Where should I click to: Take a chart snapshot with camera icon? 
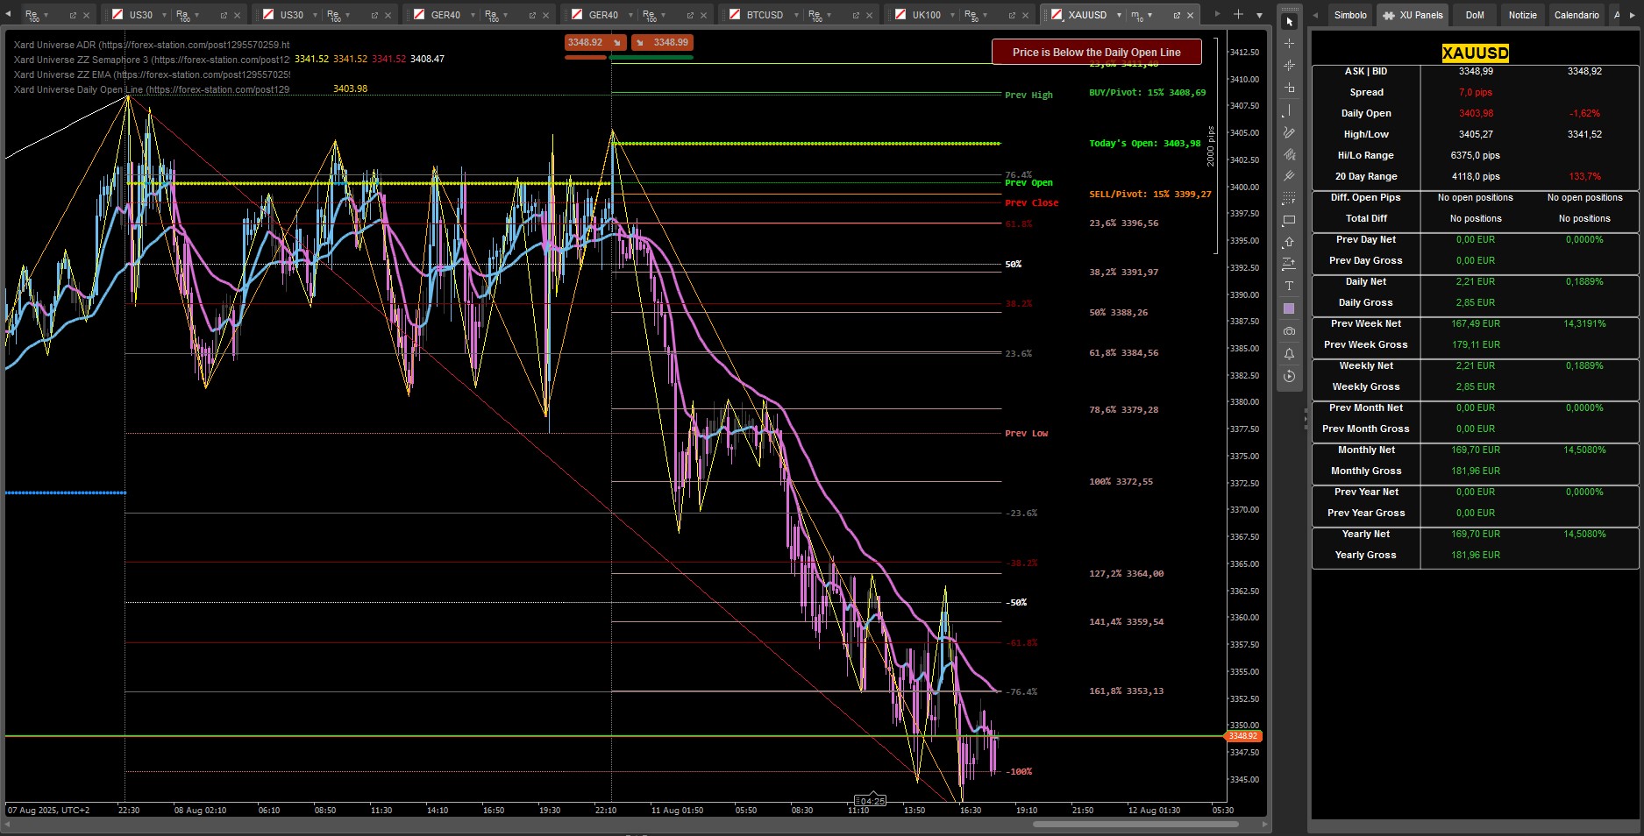[x=1289, y=331]
